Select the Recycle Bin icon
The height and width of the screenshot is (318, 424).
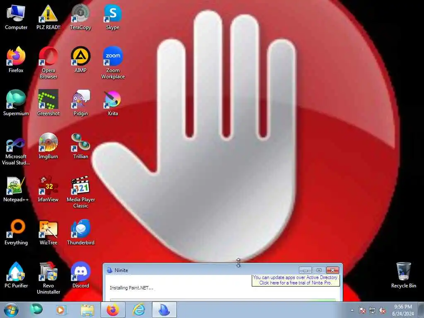tap(403, 275)
